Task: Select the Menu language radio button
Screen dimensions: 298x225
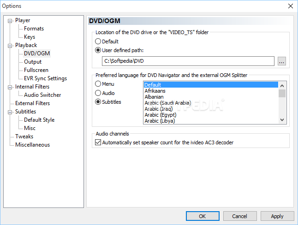Action: pyautogui.click(x=98, y=84)
